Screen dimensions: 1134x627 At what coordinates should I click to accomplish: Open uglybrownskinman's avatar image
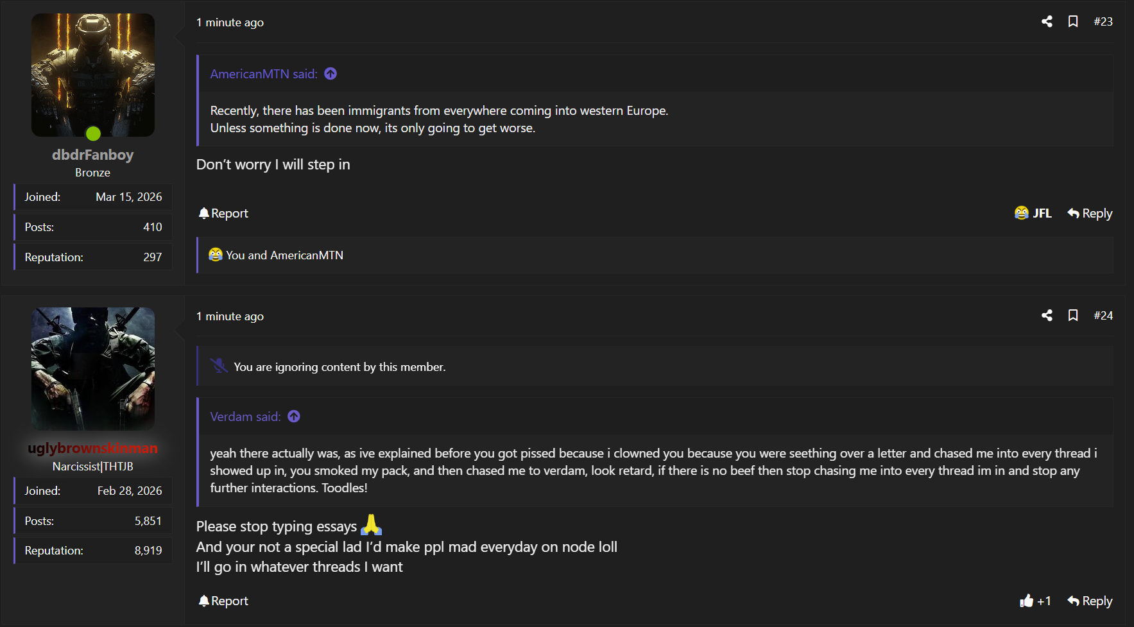93,368
